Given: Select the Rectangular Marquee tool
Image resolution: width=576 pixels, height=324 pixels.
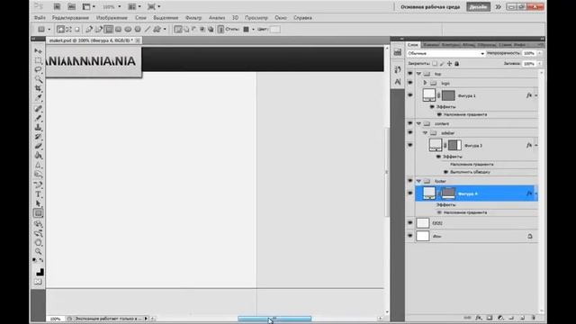Looking at the screenshot, I should coord(38,60).
